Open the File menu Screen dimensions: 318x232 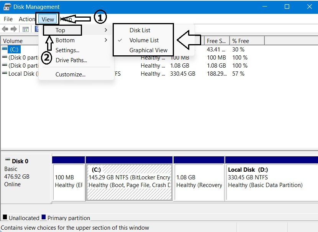(8, 19)
